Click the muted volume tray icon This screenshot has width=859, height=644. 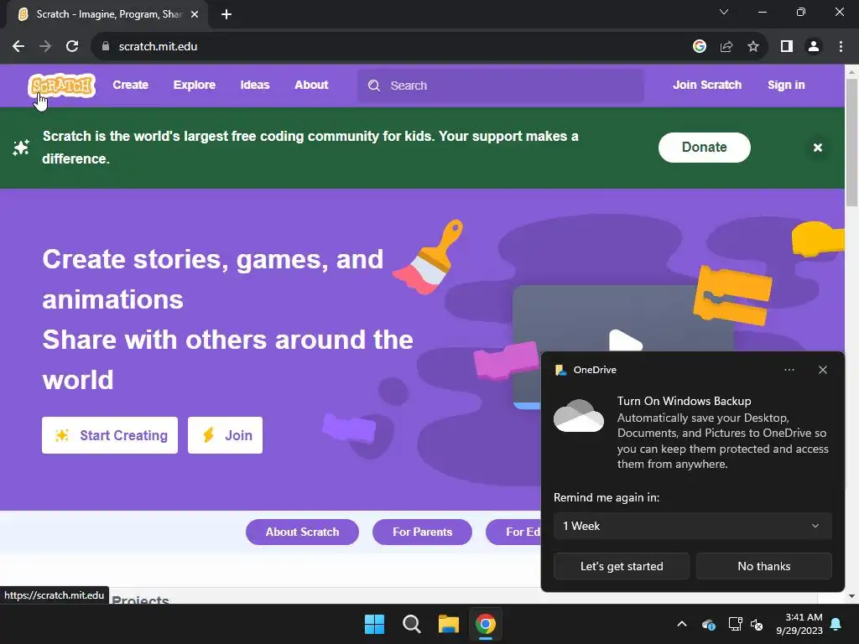tap(757, 624)
